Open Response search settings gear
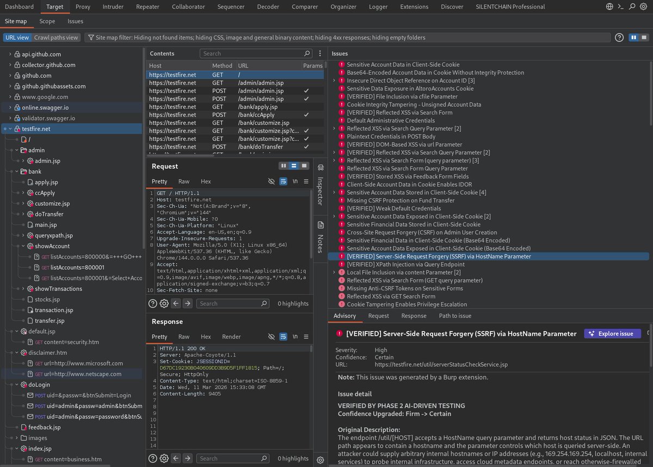 pos(164,459)
